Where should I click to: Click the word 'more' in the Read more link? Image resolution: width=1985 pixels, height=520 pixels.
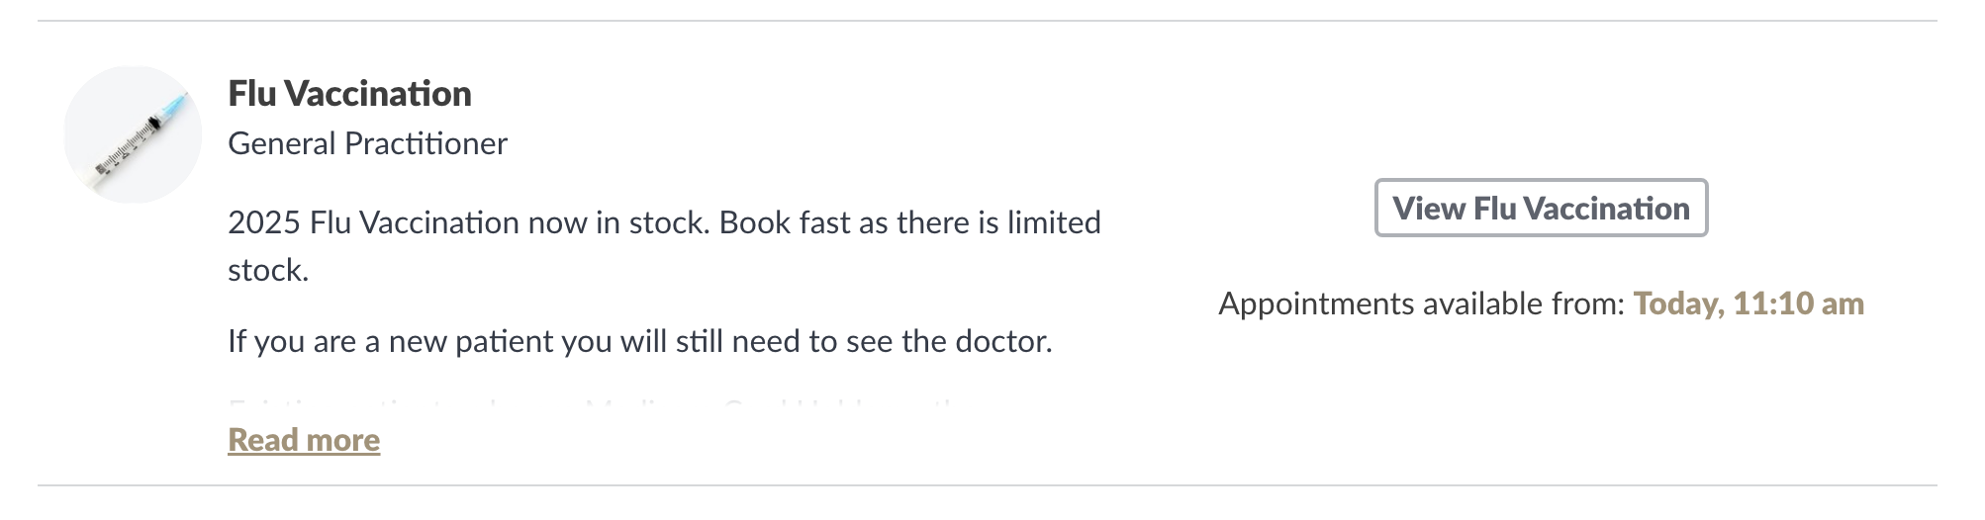point(342,440)
